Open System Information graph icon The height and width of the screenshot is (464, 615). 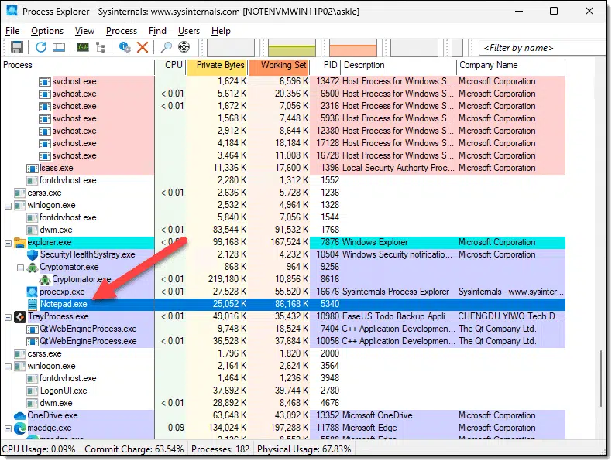pos(83,47)
